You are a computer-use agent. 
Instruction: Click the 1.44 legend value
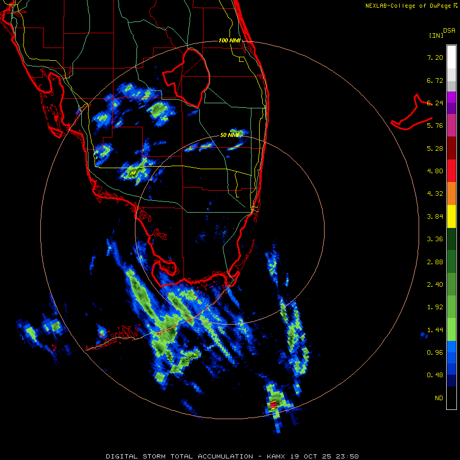coord(435,330)
